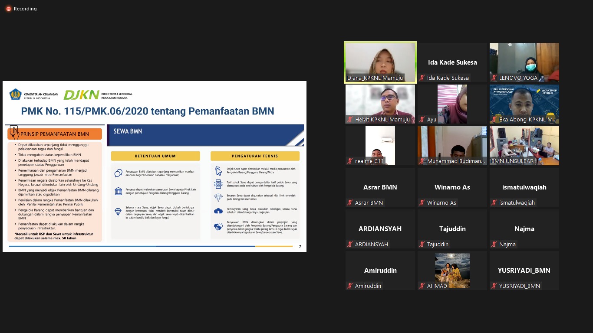Image resolution: width=593 pixels, height=333 pixels.
Task: Click muted mic icon next to Najma
Action: [x=494, y=245]
